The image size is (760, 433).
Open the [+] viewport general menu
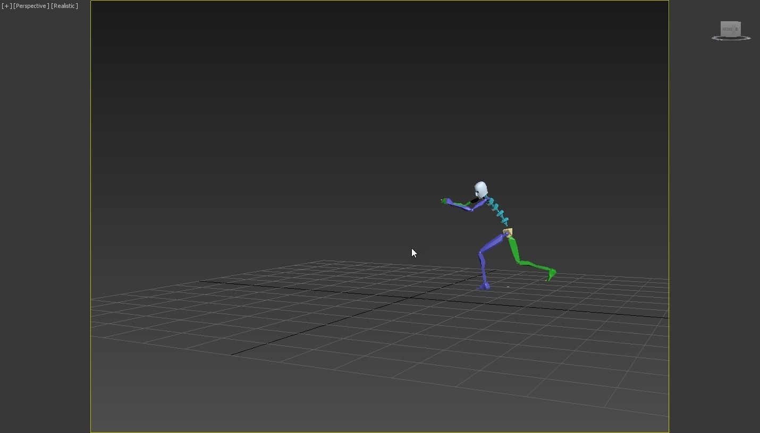[x=6, y=6]
